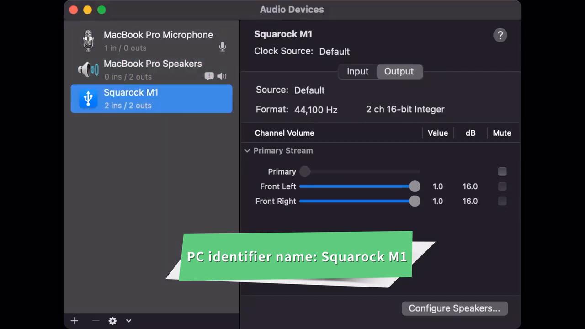Click the MacBook Pro Microphone device icon
The image size is (585, 329).
pos(88,41)
